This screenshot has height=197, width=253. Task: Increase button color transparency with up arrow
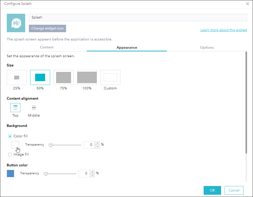click(x=92, y=172)
